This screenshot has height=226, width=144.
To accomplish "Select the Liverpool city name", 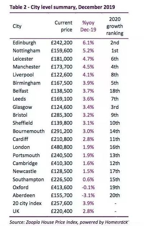I will 23,75.
